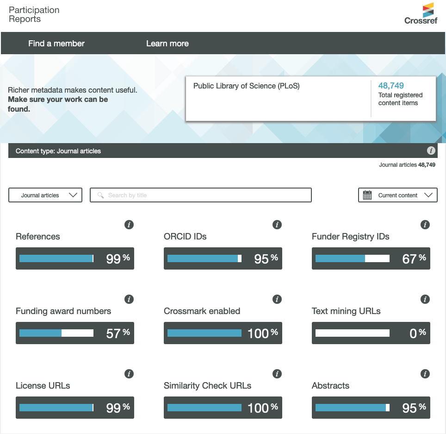Click the Search by title field

tap(201, 195)
